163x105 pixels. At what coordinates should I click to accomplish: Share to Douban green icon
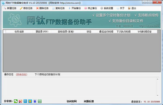pos(40,101)
